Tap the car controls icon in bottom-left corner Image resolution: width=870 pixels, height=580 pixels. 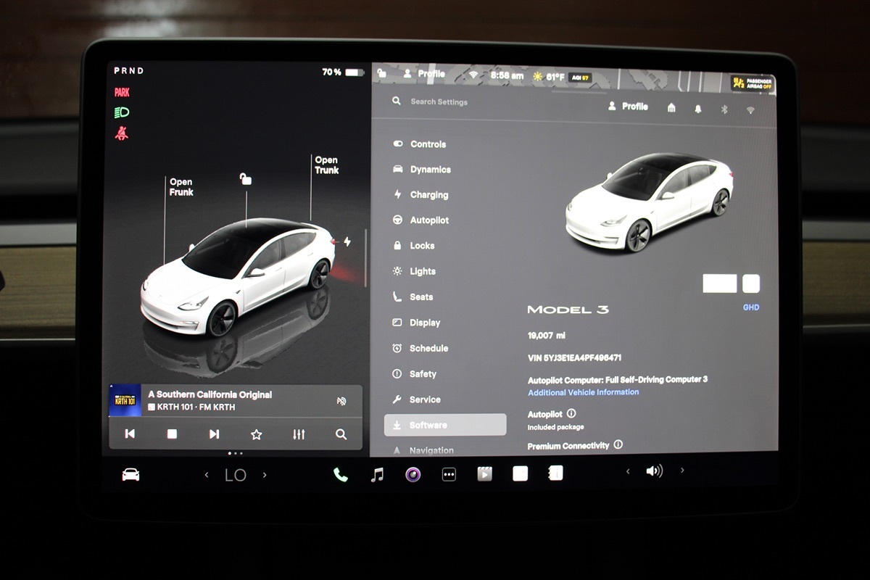pos(130,475)
